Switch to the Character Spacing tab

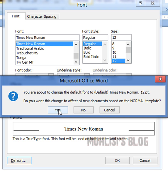42,17
